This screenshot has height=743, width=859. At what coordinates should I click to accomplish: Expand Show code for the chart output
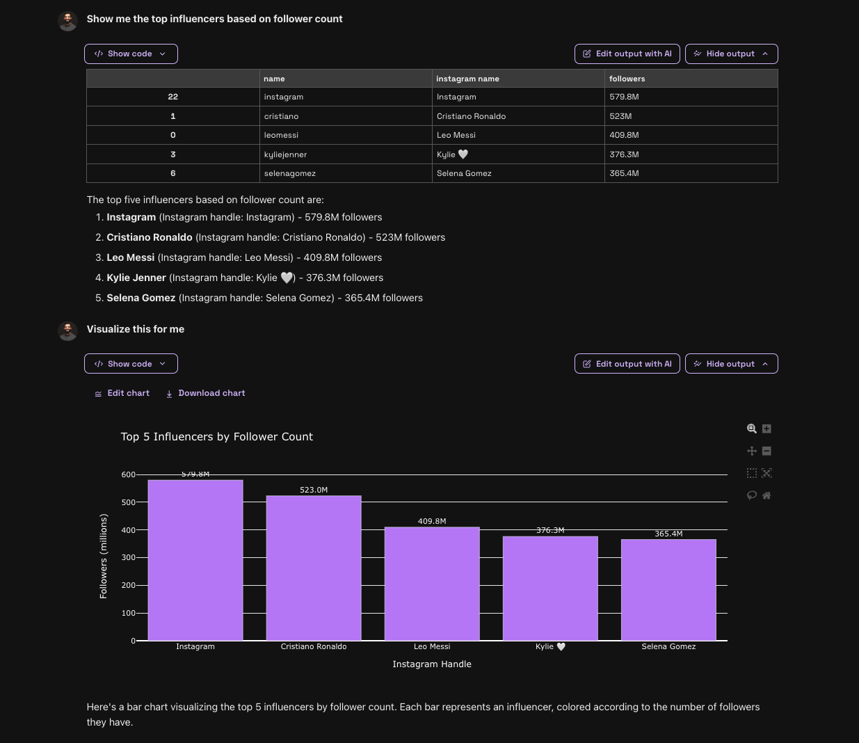[131, 364]
